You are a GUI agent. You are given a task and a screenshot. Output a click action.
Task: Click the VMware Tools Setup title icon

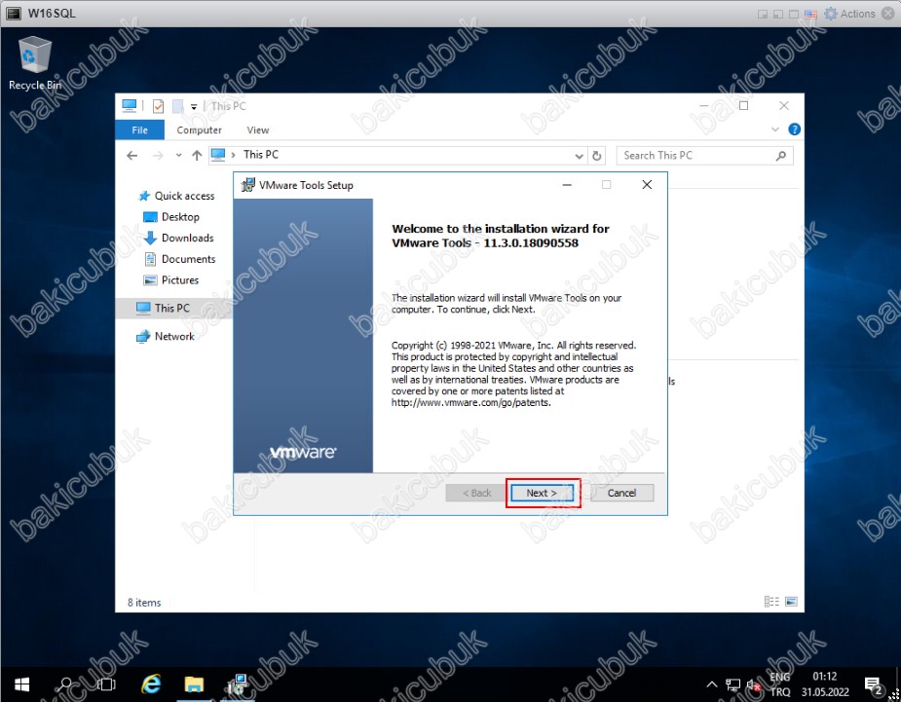click(x=247, y=185)
